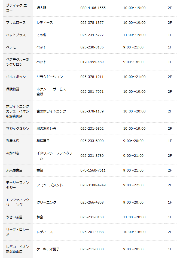The height and width of the screenshot is (258, 177).
Task: Click phone number 0120-995-469
Action: [x=92, y=62]
